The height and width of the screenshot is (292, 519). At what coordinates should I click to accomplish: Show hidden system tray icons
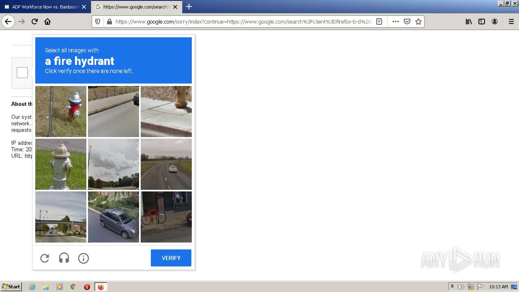(x=452, y=287)
